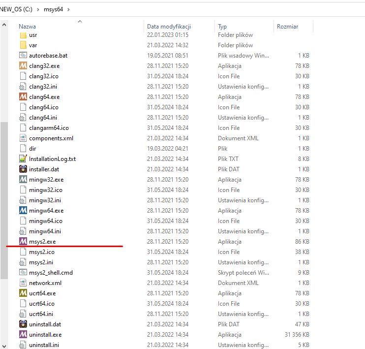Click the clang32.ini settings icon

tap(23, 87)
